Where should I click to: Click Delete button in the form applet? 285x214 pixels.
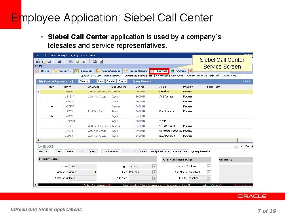[x=69, y=151]
